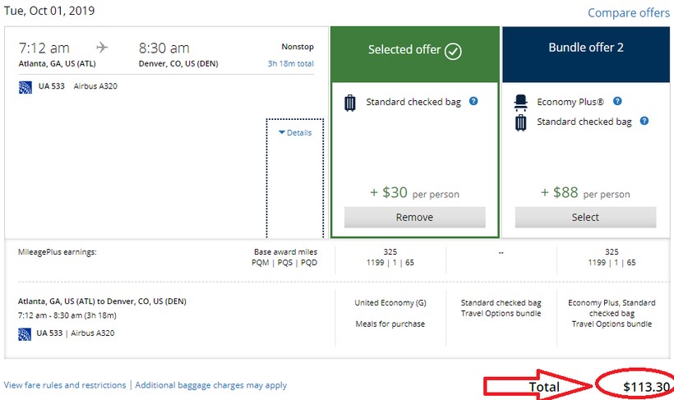Click the airplane icon between departure and arrival times
Screen dimensions: 674x400
[x=104, y=48]
